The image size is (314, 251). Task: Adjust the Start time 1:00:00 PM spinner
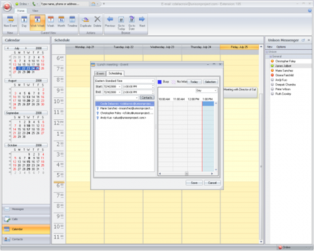(153, 87)
